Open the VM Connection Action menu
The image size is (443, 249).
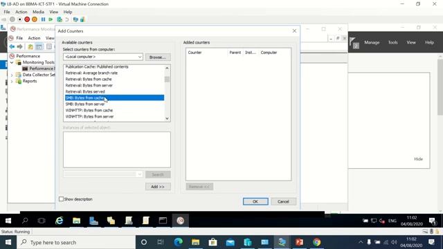click(x=21, y=12)
